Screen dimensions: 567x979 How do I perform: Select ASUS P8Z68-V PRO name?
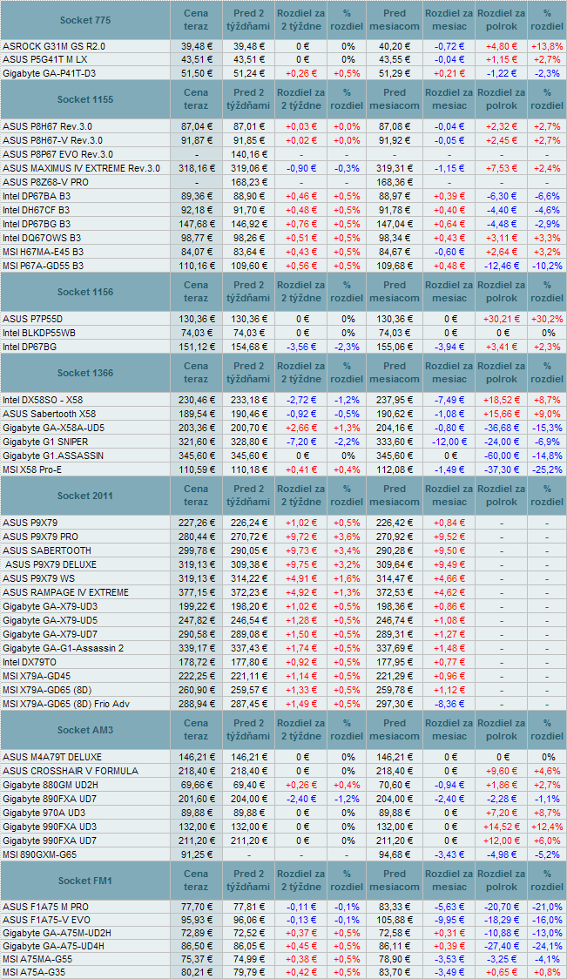pos(44,182)
